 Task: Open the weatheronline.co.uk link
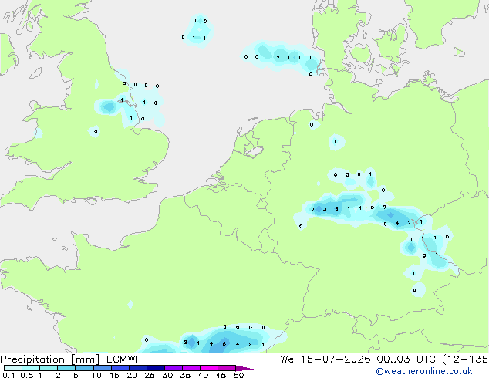tap(424, 371)
